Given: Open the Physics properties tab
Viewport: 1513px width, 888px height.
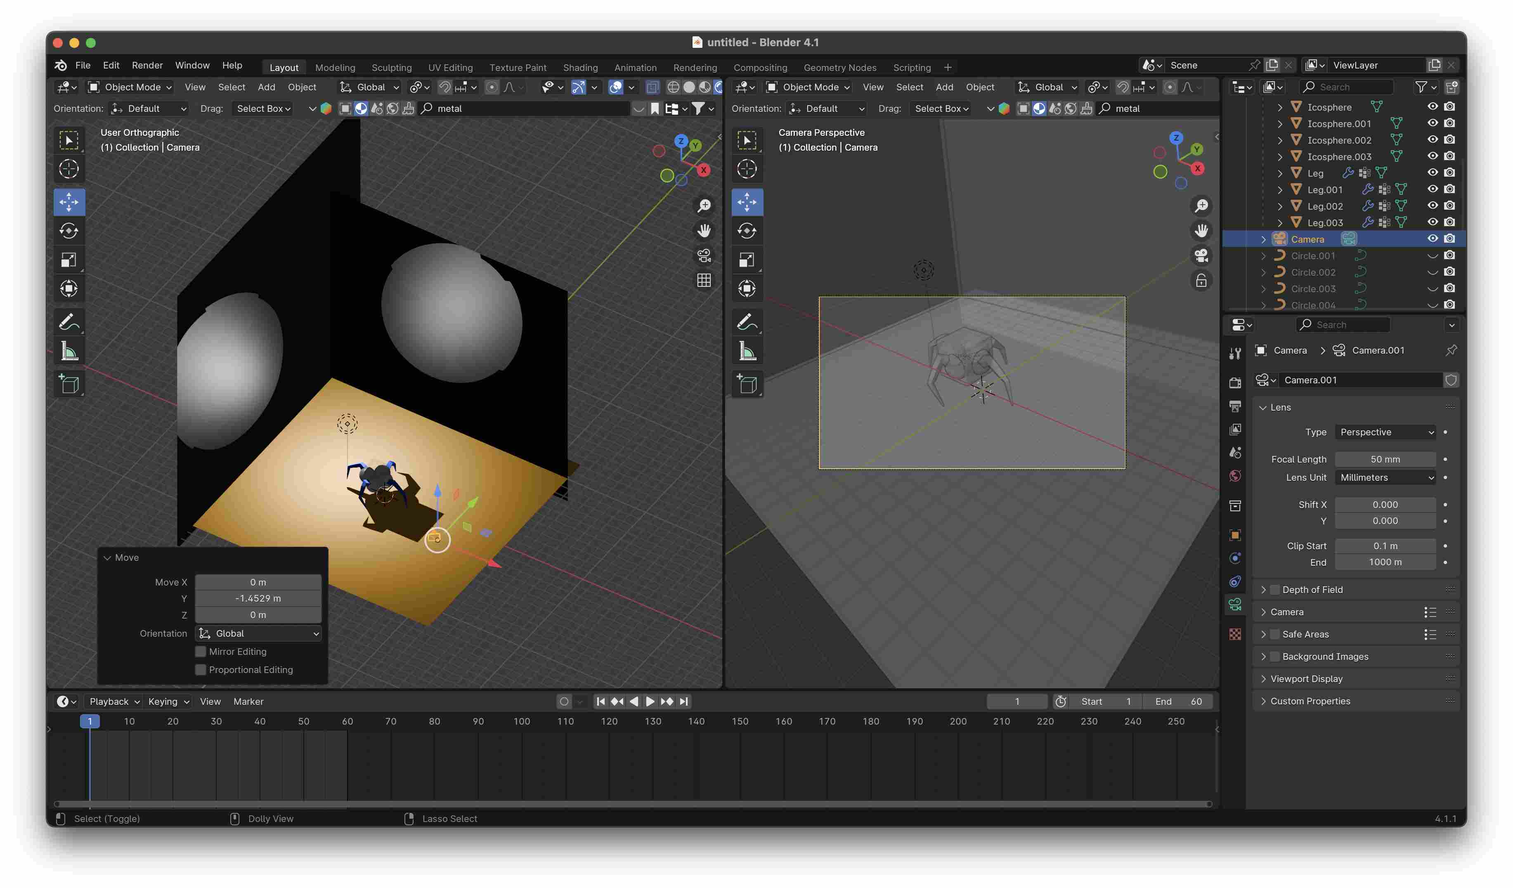Looking at the screenshot, I should click(x=1235, y=558).
